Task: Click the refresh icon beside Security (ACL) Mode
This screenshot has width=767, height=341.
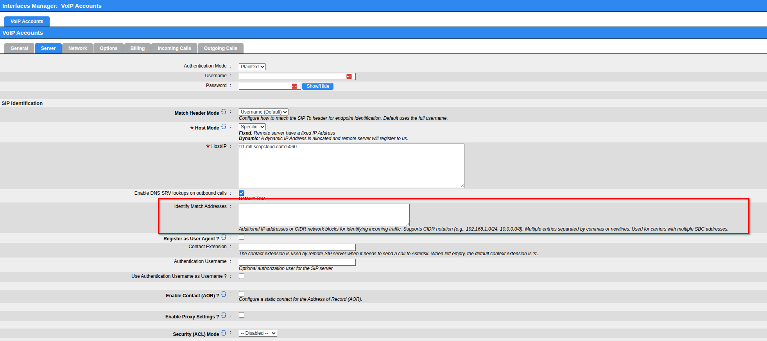Action: tap(224, 333)
